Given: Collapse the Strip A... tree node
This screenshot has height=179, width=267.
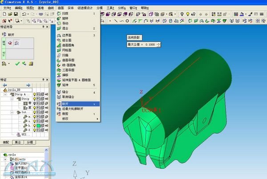Looking at the screenshot, I should tap(5, 94).
